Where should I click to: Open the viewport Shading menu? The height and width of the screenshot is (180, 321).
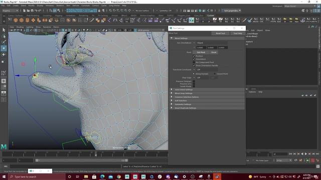point(20,27)
